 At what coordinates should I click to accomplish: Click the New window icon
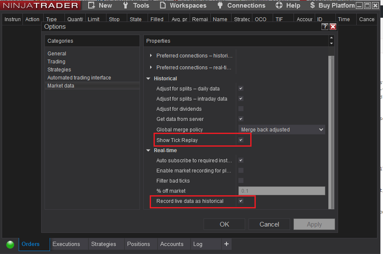tap(91, 5)
